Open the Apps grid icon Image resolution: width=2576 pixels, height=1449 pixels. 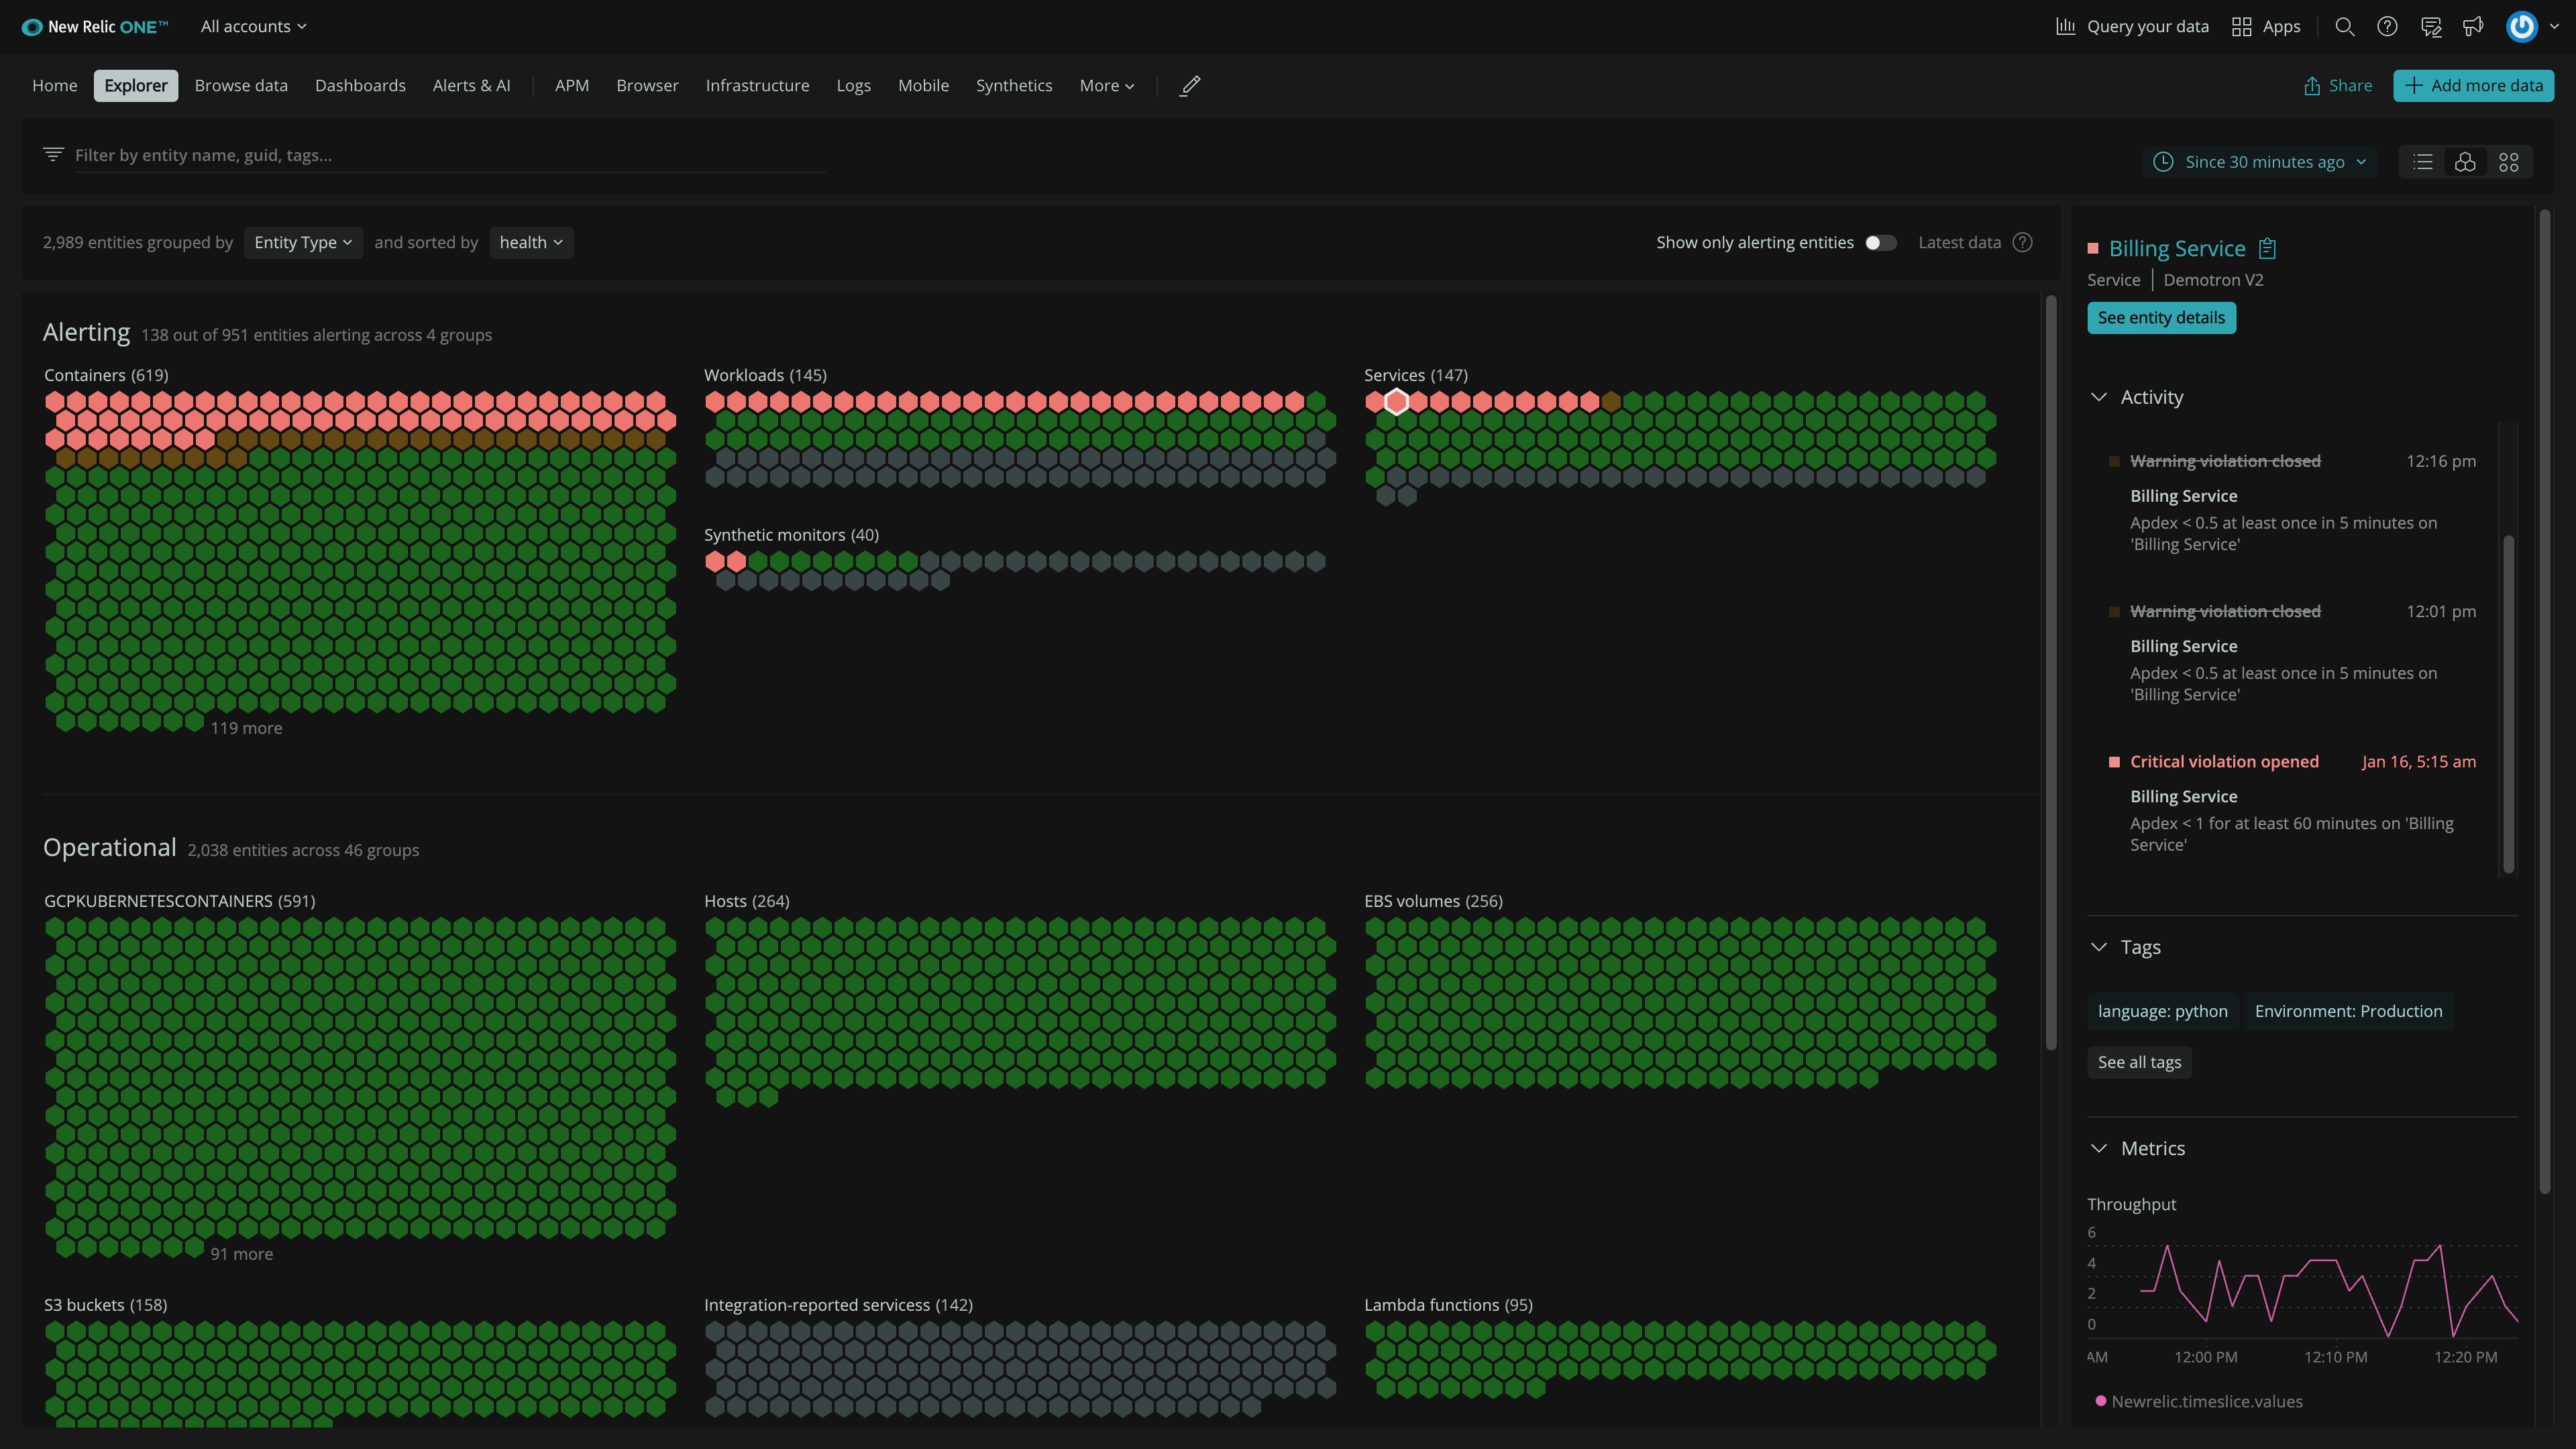(x=2241, y=27)
